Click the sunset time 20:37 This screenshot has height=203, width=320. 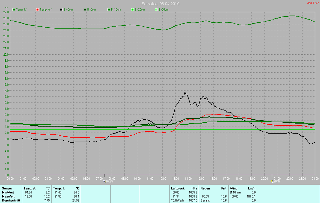[x=277, y=181]
